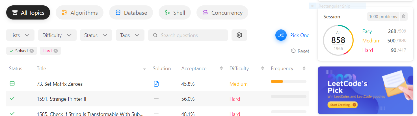This screenshot has height=116, width=417.
Task: Click the Frequency bar for Set Matrix Zeroes
Action: [288, 81]
